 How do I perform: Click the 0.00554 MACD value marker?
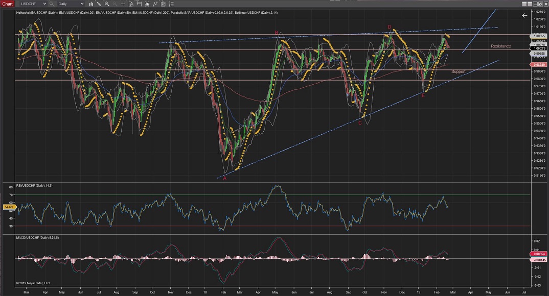tap(539, 254)
